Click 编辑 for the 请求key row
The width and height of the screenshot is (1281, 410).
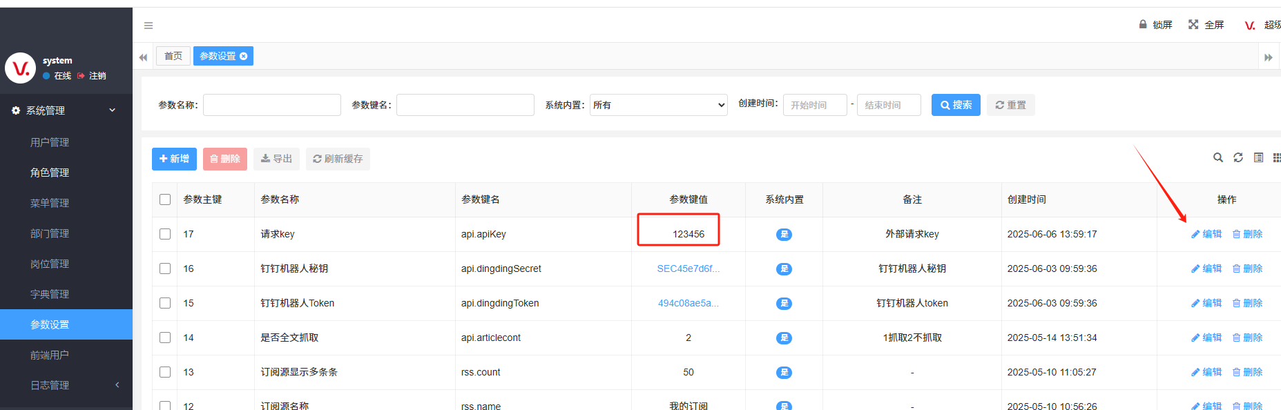[1206, 234]
